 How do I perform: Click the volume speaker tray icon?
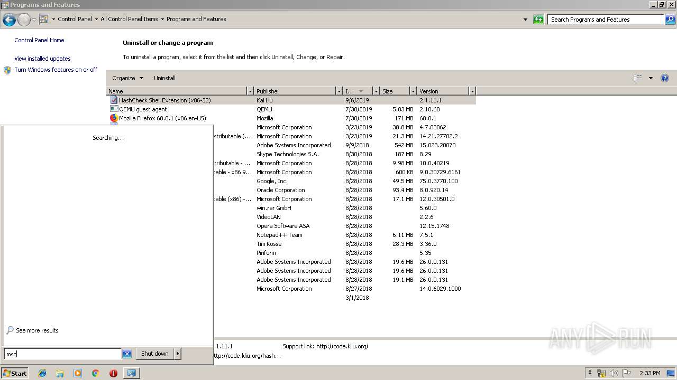point(614,373)
